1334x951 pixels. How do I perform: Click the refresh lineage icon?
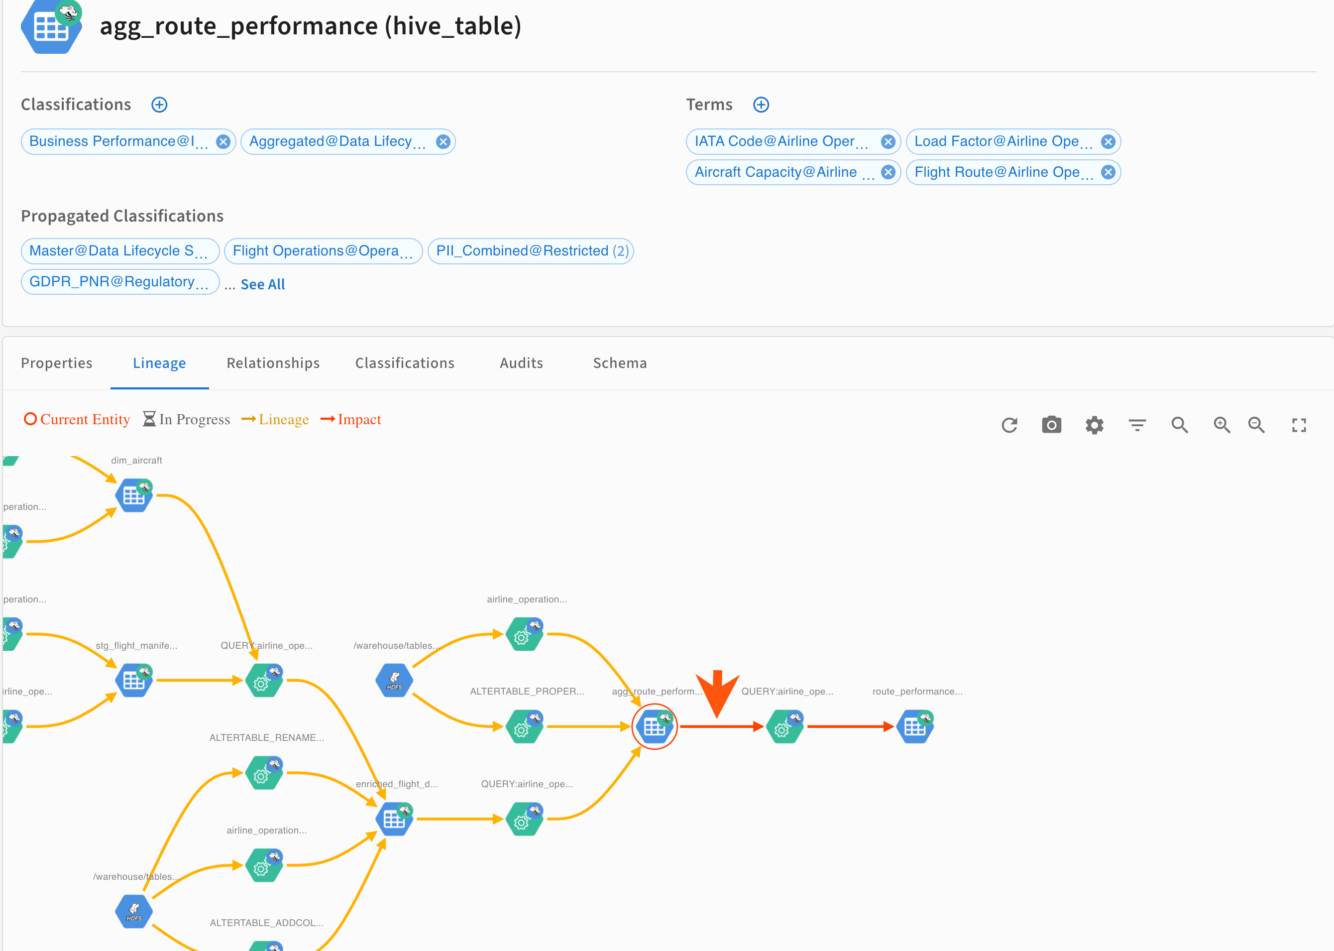pyautogui.click(x=1009, y=425)
